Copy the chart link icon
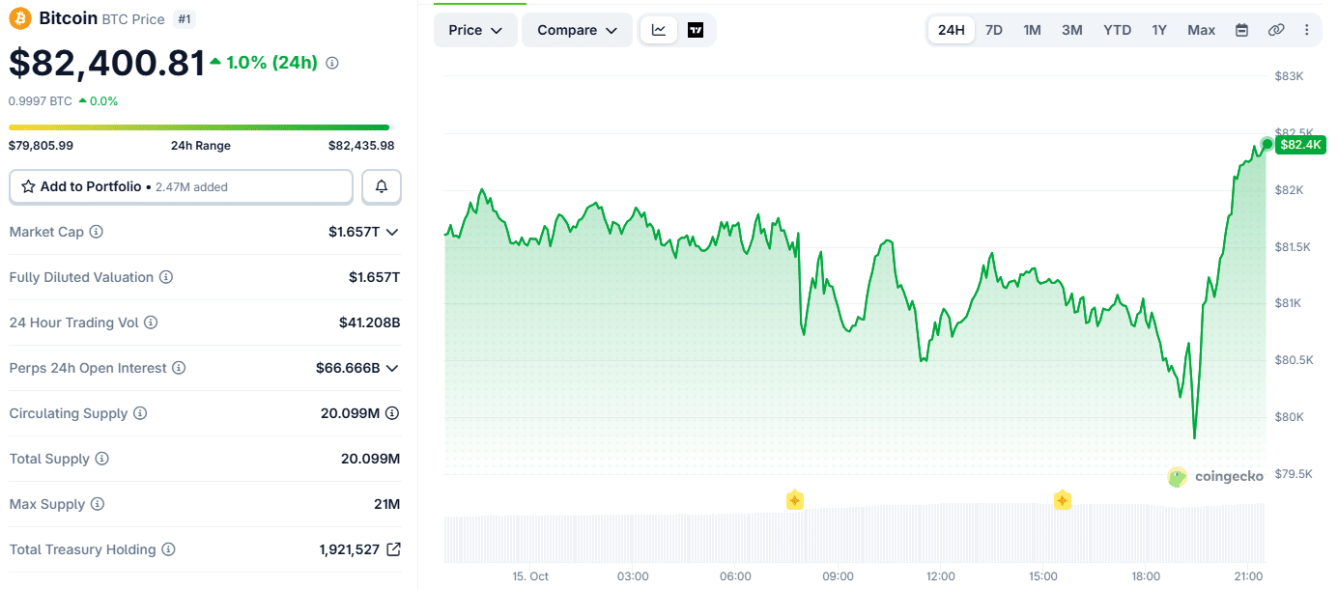The image size is (1338, 589). pos(1276,30)
